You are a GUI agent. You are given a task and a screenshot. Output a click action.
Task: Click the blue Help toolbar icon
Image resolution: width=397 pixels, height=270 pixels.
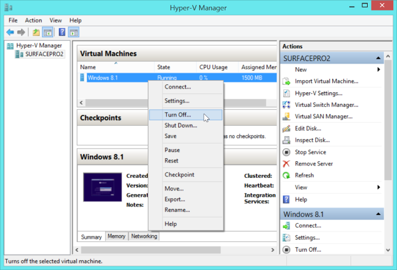click(62, 32)
